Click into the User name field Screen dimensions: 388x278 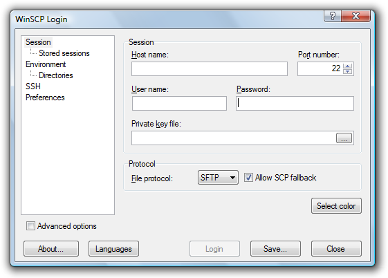(179, 103)
